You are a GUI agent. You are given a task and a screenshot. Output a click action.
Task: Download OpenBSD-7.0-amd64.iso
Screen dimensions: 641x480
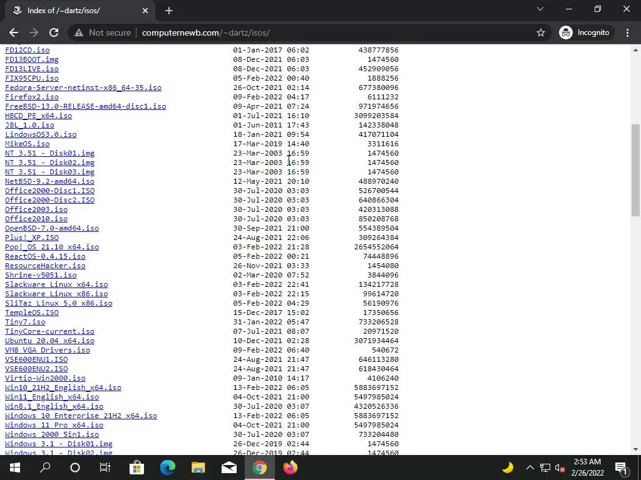[x=52, y=228]
